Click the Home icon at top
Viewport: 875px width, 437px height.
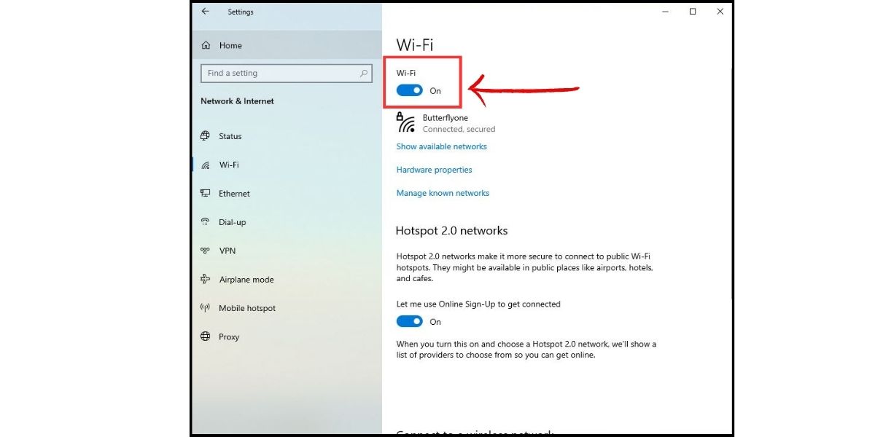pos(206,45)
